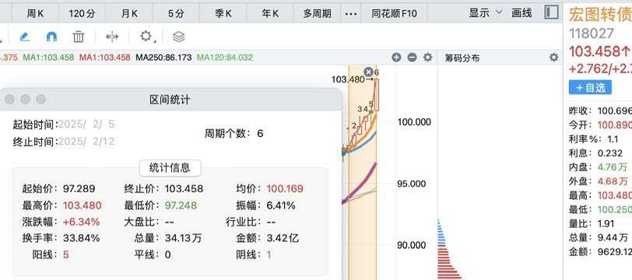Click the stock code 118027

(x=592, y=33)
